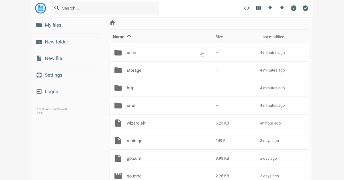Screen dimensions: 344x180
Task: Click the "a day ago" modified time
Action: click(x=268, y=158)
